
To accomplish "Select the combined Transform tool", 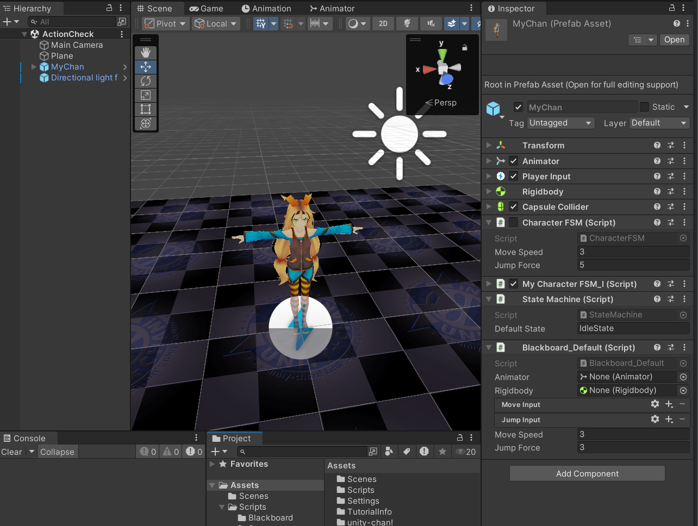I will coord(146,123).
